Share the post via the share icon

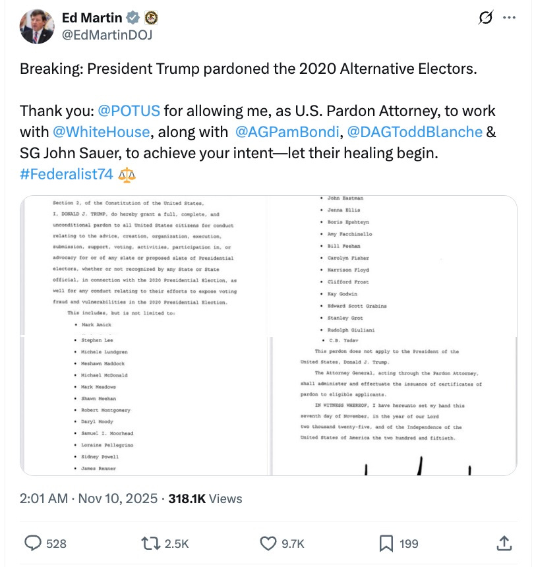(x=504, y=543)
